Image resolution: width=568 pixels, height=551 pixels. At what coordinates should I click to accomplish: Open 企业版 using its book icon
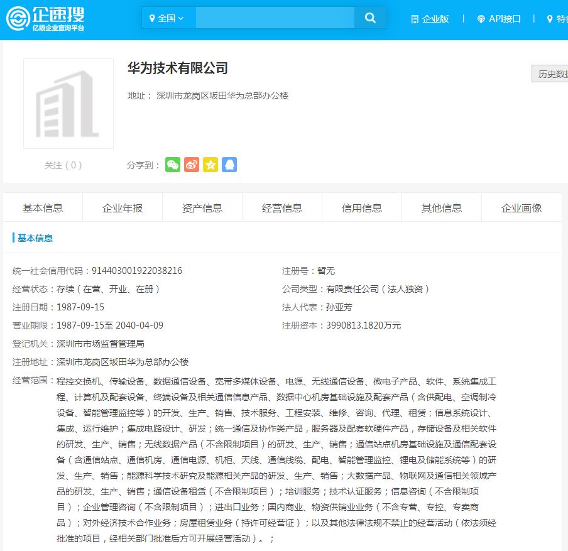[414, 19]
